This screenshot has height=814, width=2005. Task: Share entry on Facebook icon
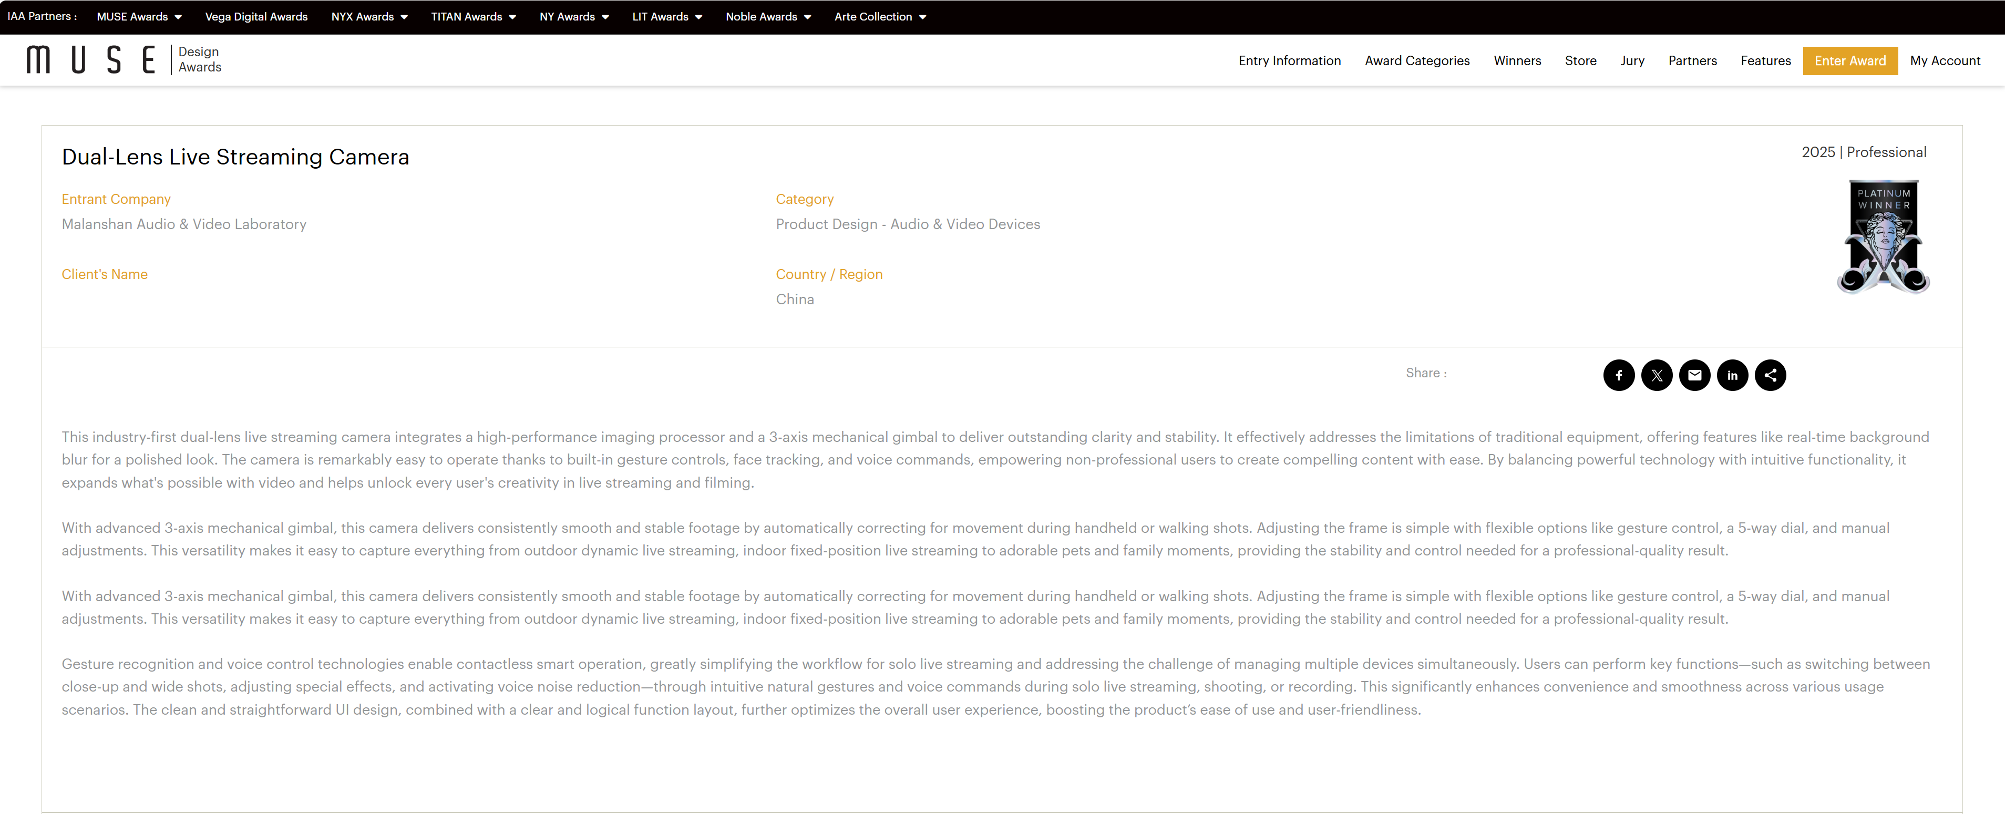pyautogui.click(x=1618, y=375)
